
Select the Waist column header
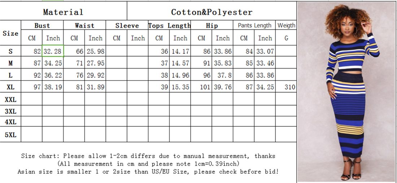(84, 26)
